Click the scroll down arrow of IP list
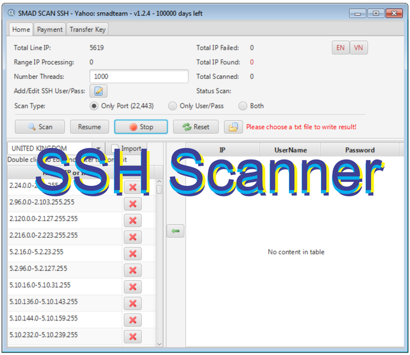The height and width of the screenshot is (355, 410). (160, 344)
